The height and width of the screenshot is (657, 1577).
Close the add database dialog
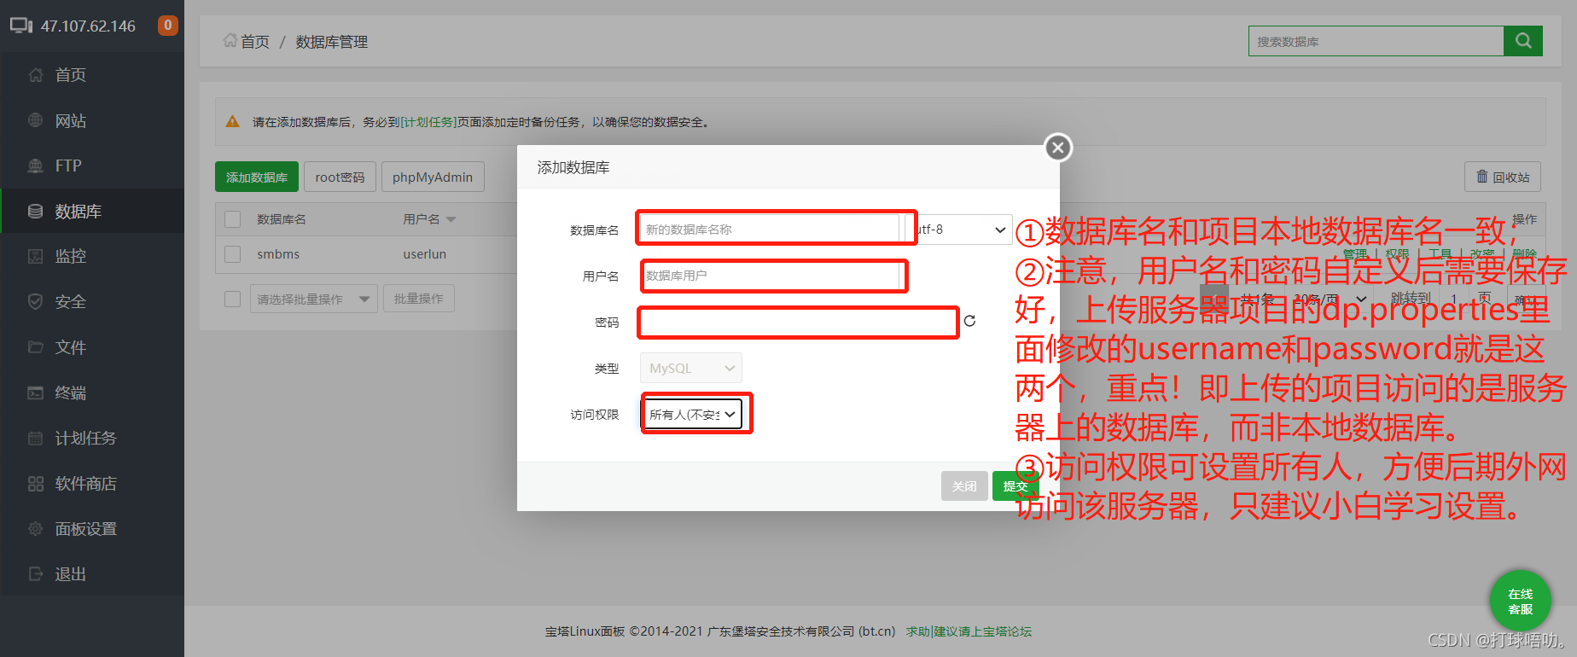coord(1057,148)
